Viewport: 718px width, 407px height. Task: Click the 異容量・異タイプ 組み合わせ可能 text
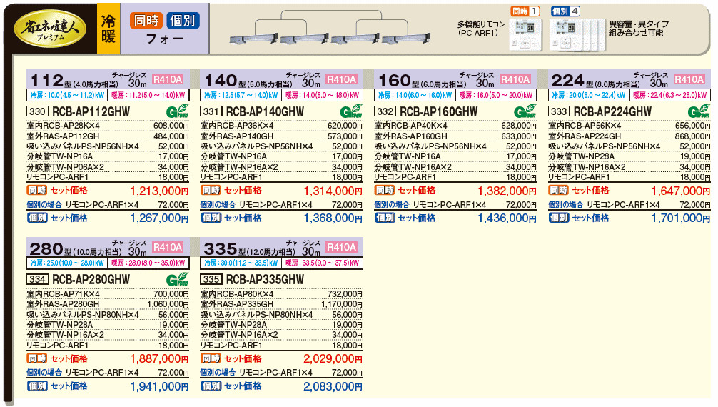pos(639,29)
